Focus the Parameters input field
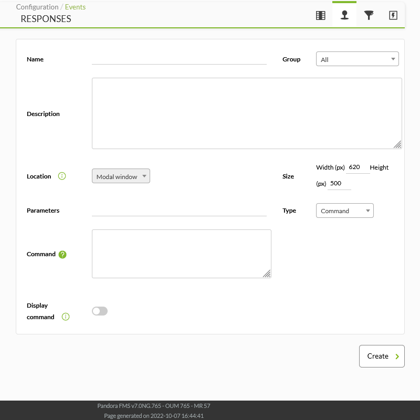The width and height of the screenshot is (420, 420). [x=179, y=211]
